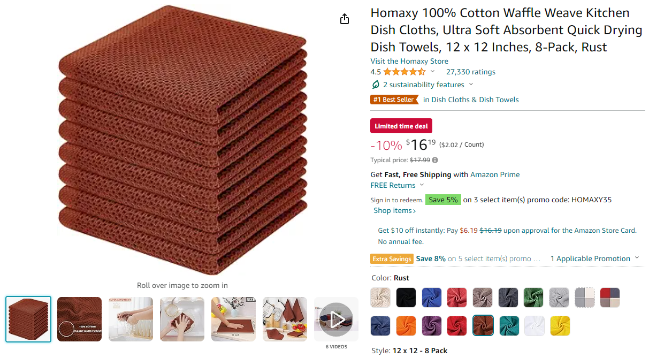This screenshot has height=358, width=649.
Task: Expand the sustainability features chevron
Action: point(471,85)
